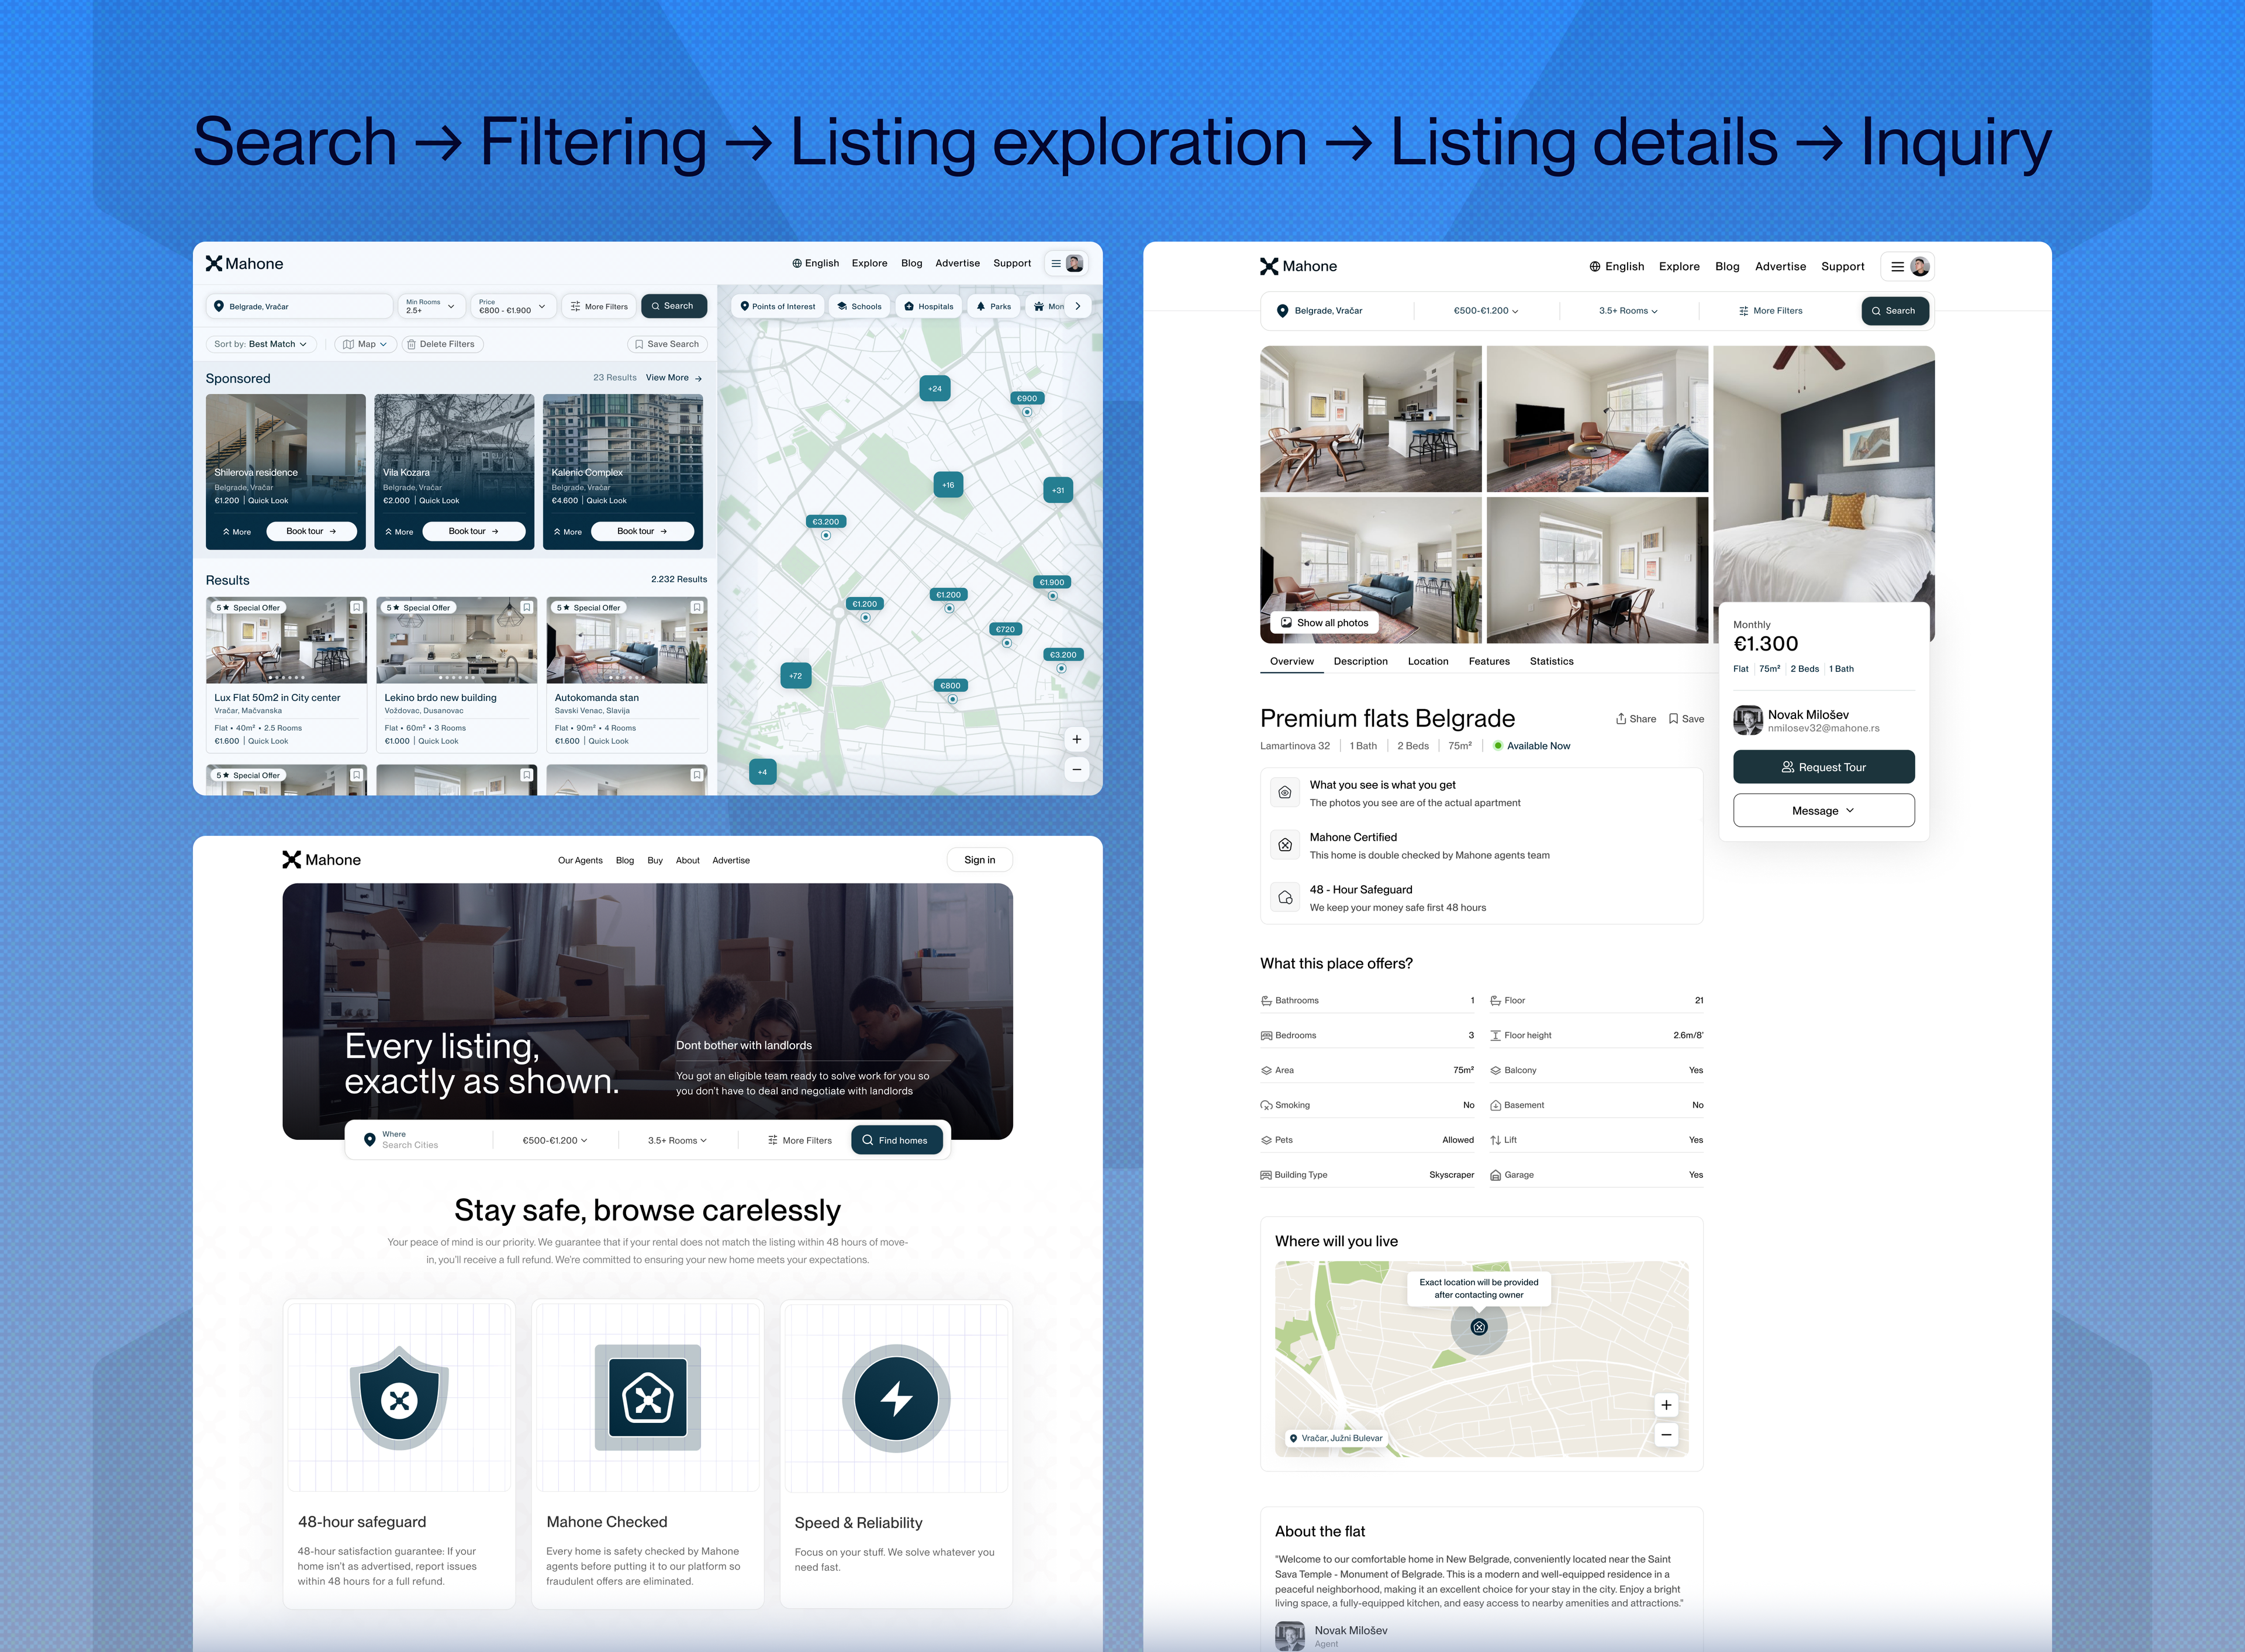Click the View More link beside Sponsored
2245x1652 pixels.
point(674,378)
